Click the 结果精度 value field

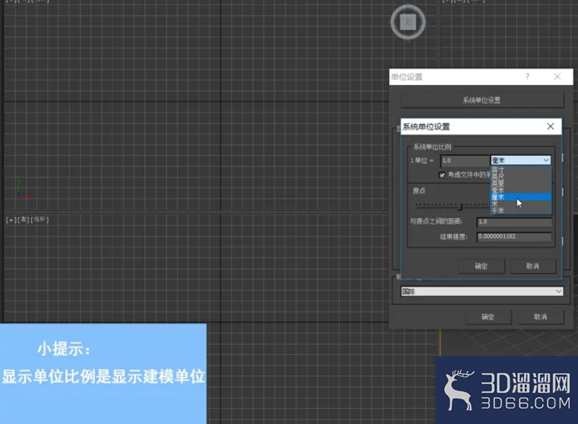coord(514,237)
